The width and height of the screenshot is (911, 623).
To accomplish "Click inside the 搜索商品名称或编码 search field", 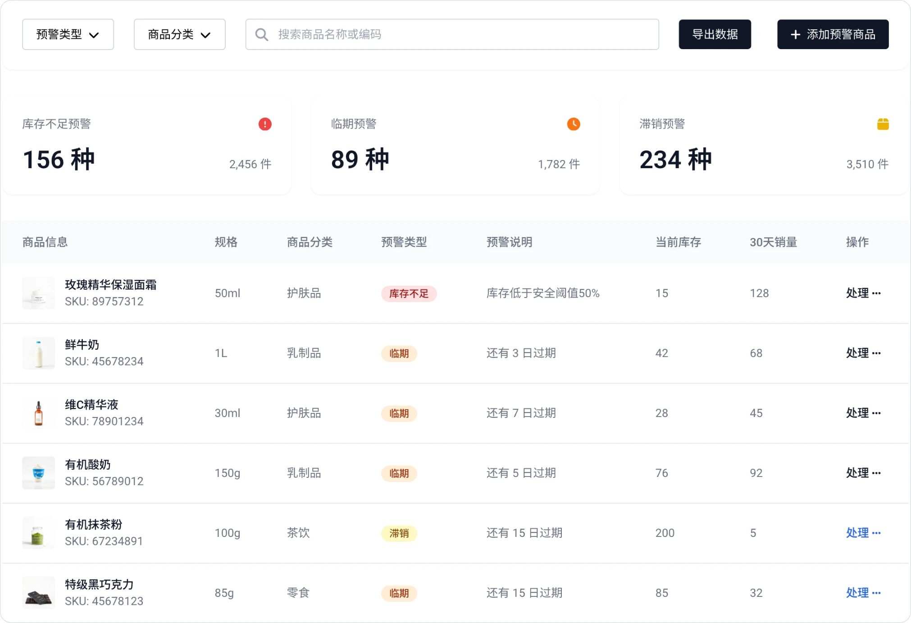I will click(451, 34).
